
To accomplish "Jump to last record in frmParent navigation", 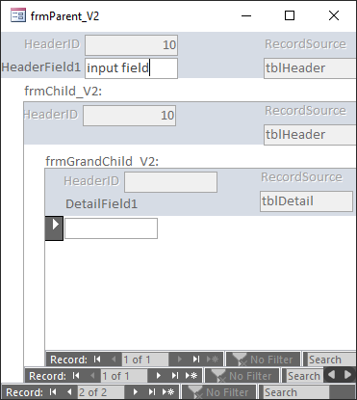I will pyautogui.click(x=152, y=392).
